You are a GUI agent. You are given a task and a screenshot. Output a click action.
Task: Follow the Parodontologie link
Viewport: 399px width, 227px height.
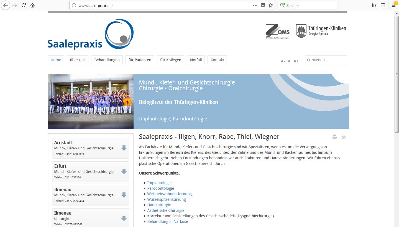tap(161, 188)
